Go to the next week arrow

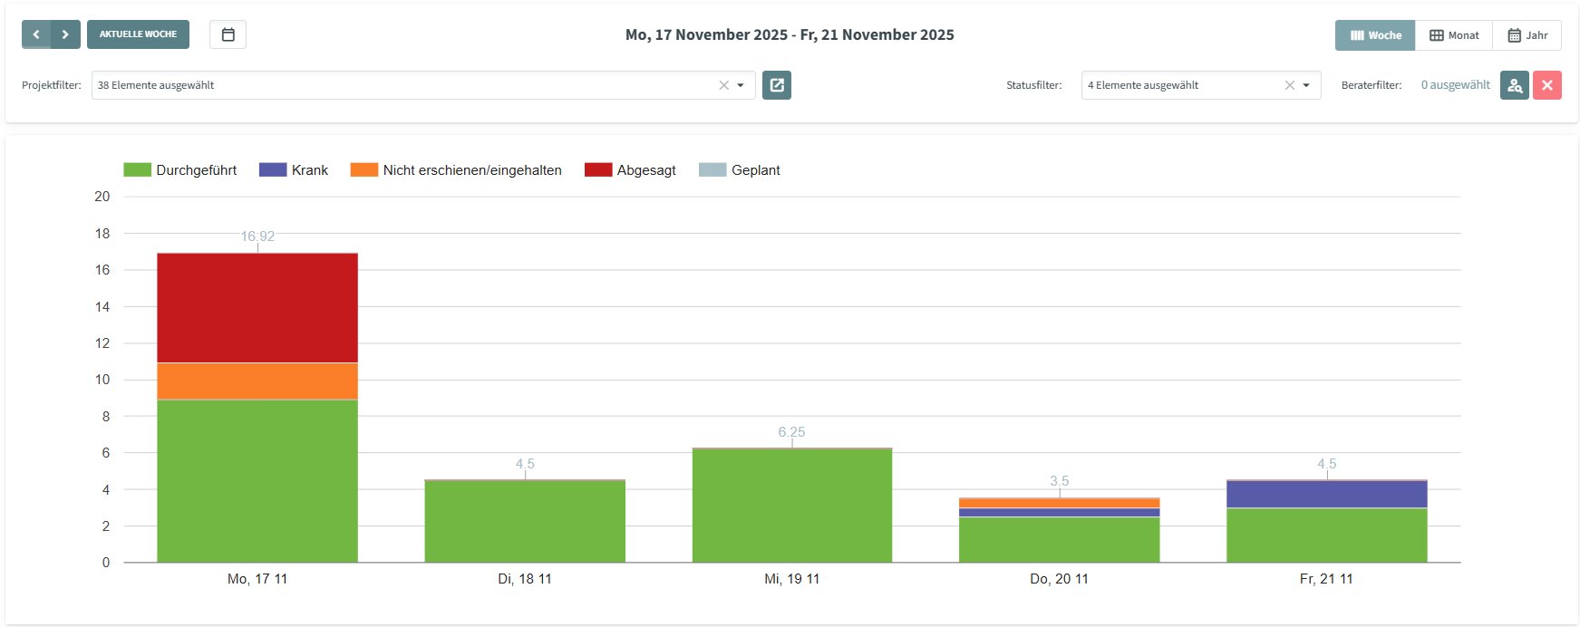(x=65, y=34)
